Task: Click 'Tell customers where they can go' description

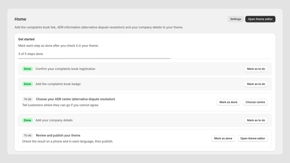Action: [61, 105]
